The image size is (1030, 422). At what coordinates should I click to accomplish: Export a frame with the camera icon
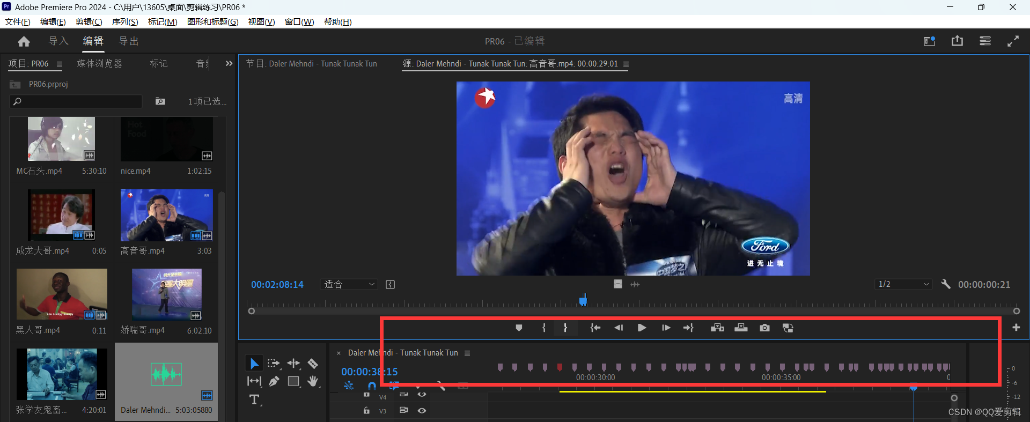(x=765, y=328)
